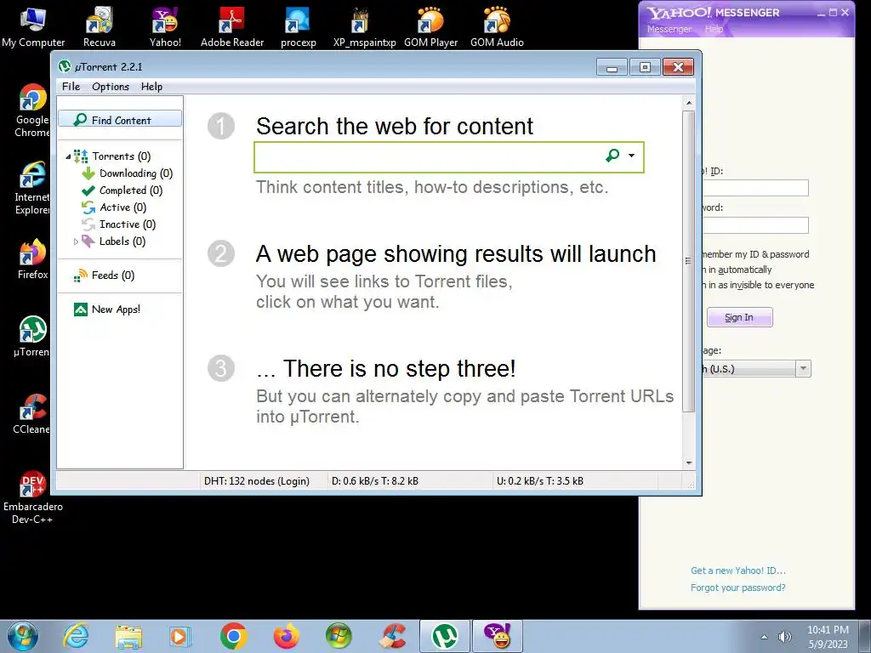
Task: Click the Yahoo password input field
Action: 754,224
